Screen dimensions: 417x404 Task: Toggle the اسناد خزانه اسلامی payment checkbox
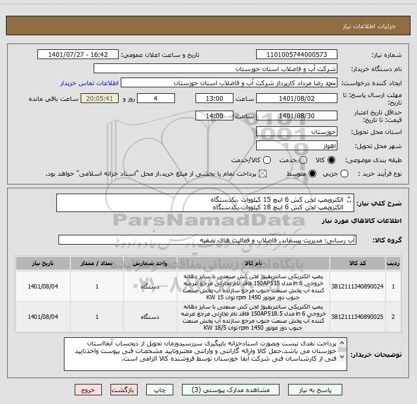(x=263, y=174)
